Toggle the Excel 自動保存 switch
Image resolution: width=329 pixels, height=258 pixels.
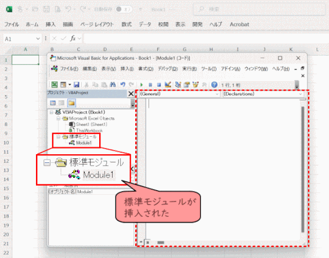[x=124, y=9]
